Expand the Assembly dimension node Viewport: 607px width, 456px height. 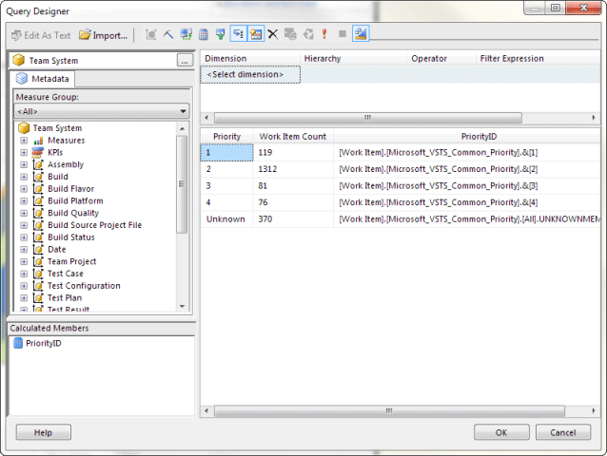pos(24,164)
